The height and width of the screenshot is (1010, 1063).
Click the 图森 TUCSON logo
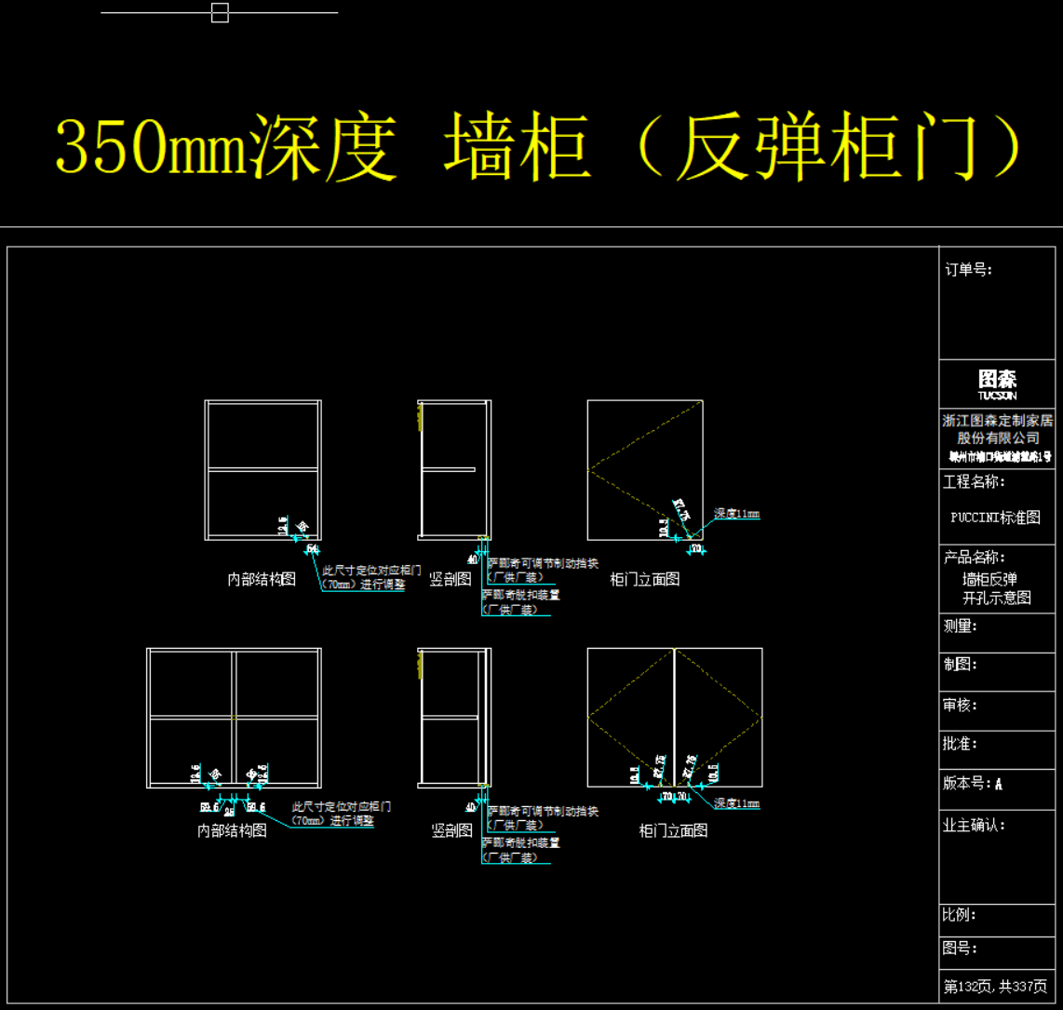click(x=997, y=384)
